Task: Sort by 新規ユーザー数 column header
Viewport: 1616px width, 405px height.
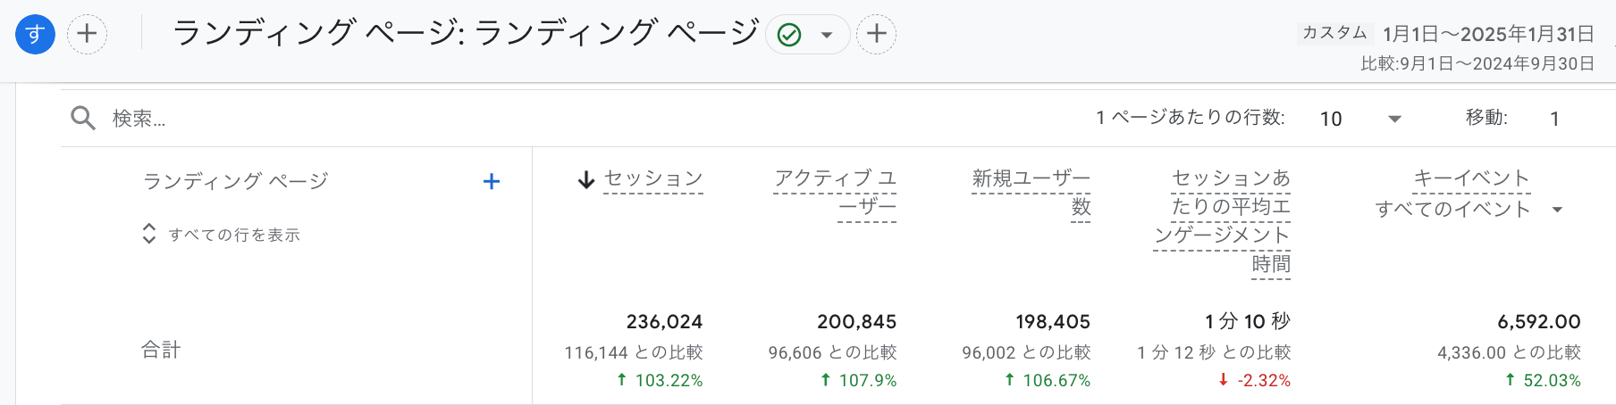Action: pos(1031,193)
